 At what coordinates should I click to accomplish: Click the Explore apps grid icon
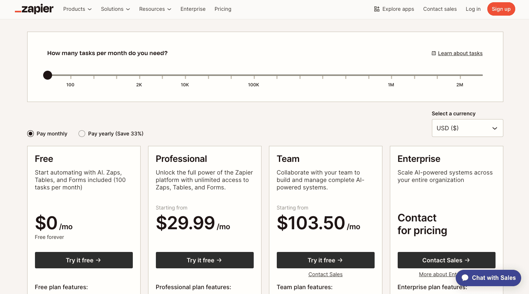[x=377, y=9]
